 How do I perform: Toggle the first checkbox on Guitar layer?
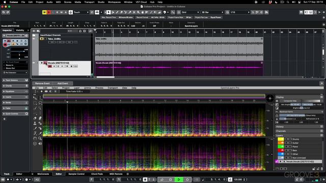286,143
